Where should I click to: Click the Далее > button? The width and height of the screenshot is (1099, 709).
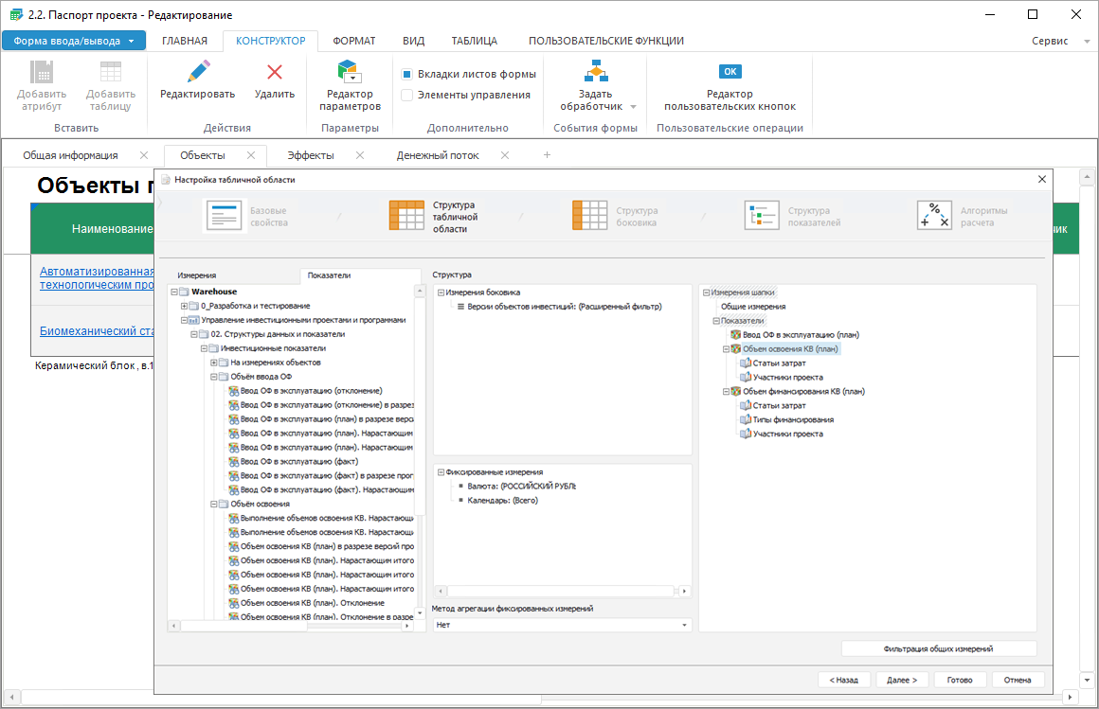[x=902, y=680]
